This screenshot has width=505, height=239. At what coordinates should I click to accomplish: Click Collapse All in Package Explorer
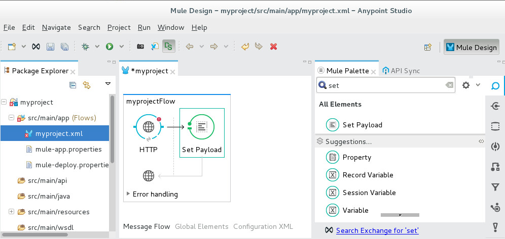click(x=73, y=85)
